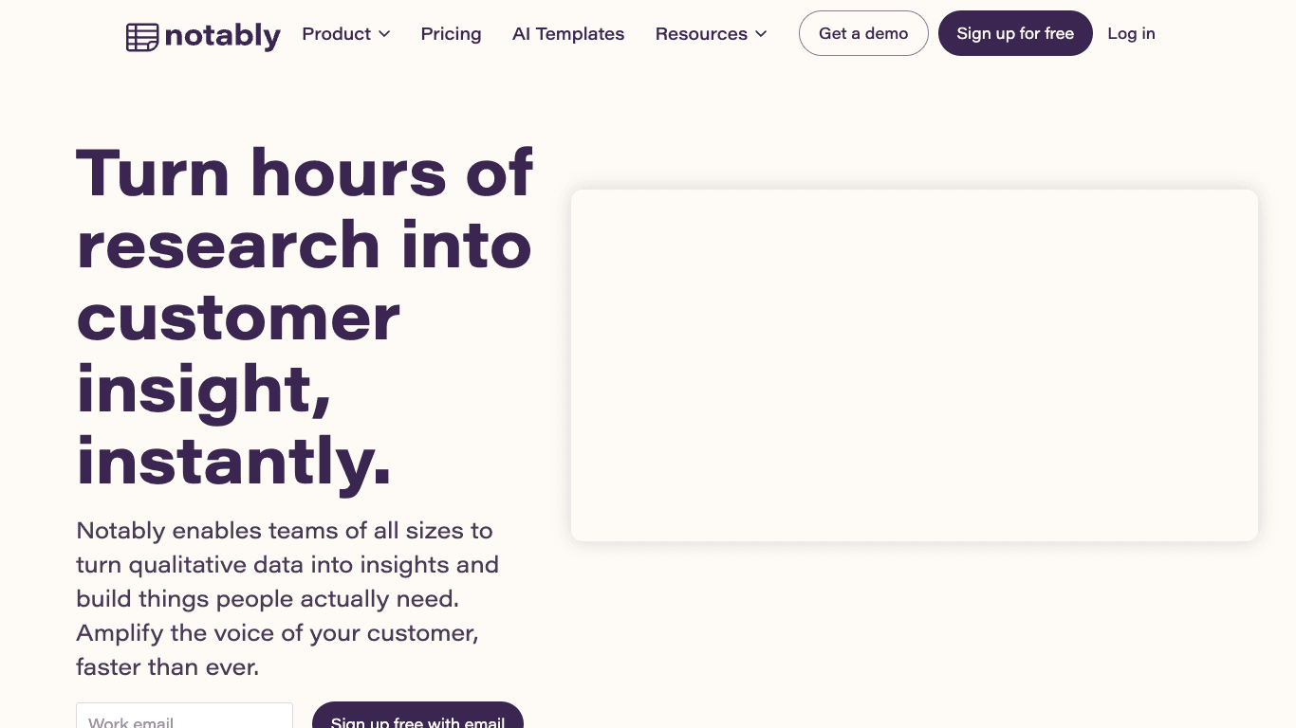Image resolution: width=1296 pixels, height=728 pixels.
Task: Expand the chevron next to Product
Action: pos(384,34)
